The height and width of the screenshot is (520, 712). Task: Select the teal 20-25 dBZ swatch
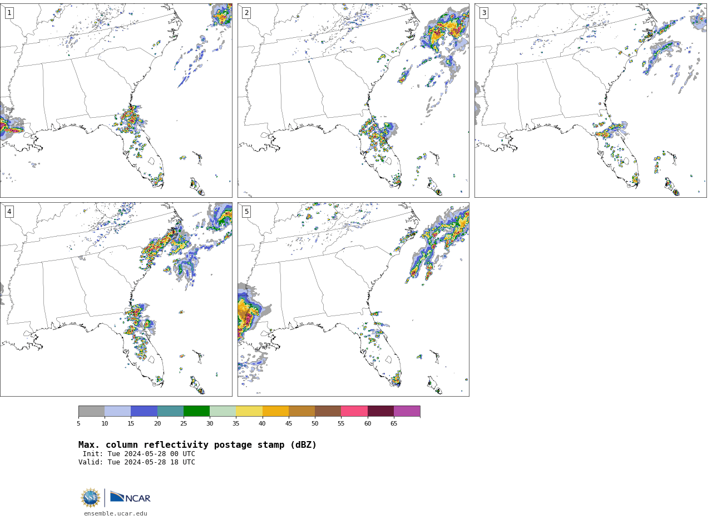click(170, 411)
